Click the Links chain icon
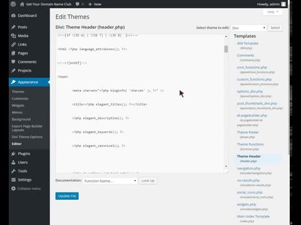The height and width of the screenshot is (225, 301). (13, 44)
